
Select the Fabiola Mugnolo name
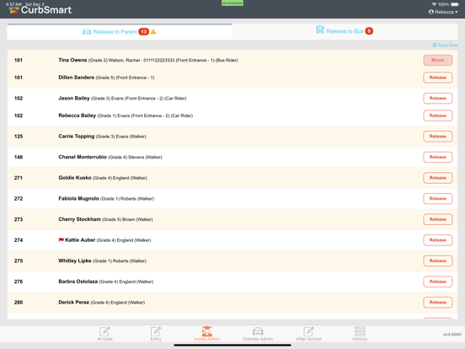(x=78, y=198)
